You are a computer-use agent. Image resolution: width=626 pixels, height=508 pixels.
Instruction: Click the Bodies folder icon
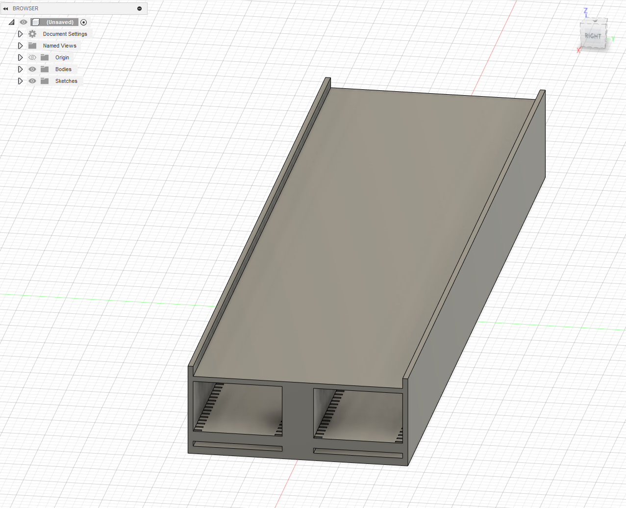pos(45,69)
